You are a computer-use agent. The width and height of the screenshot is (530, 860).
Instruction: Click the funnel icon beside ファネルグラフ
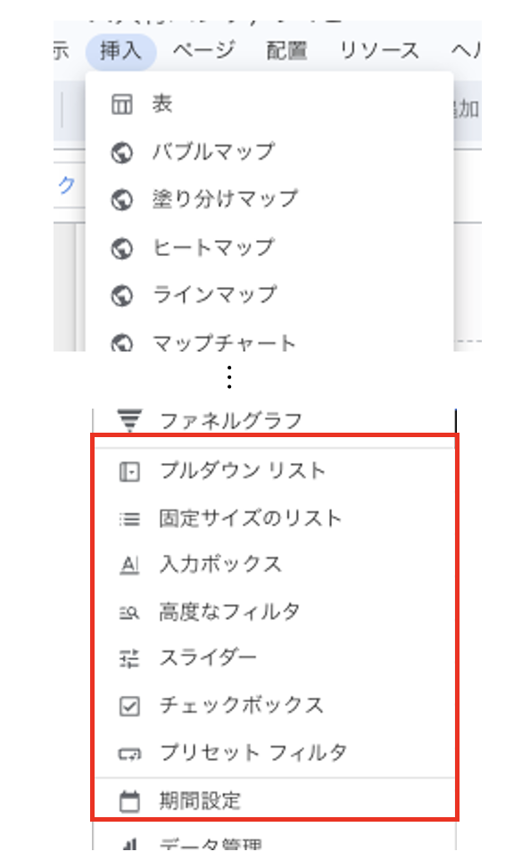129,421
